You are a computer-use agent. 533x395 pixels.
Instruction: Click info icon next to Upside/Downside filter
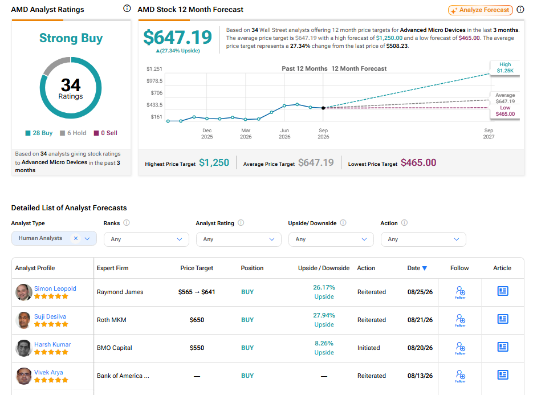343,223
